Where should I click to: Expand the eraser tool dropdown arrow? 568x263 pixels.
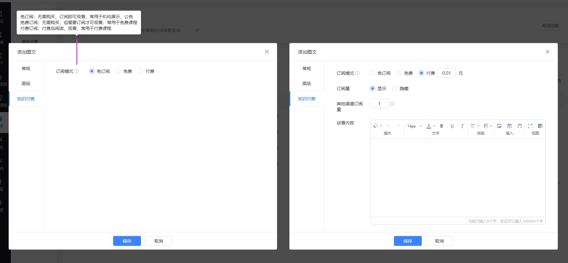click(381, 126)
